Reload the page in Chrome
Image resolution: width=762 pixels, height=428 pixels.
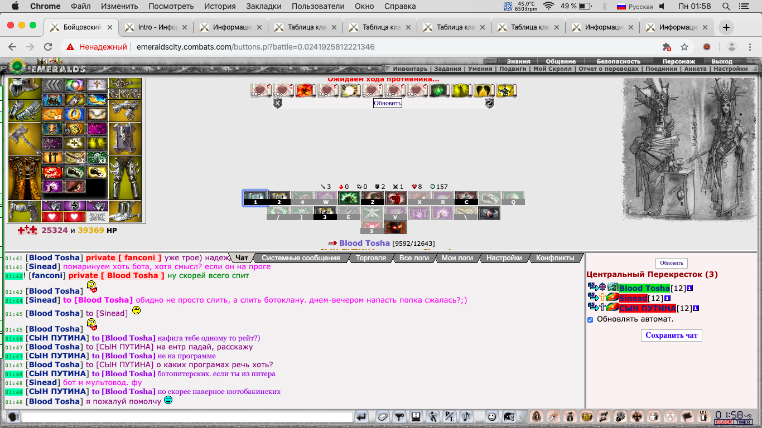tap(48, 47)
